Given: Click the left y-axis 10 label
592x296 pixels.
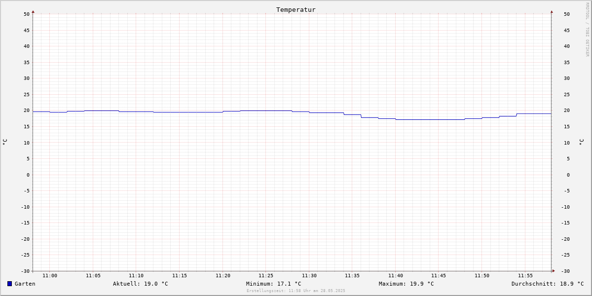Looking at the screenshot, I should [27, 143].
